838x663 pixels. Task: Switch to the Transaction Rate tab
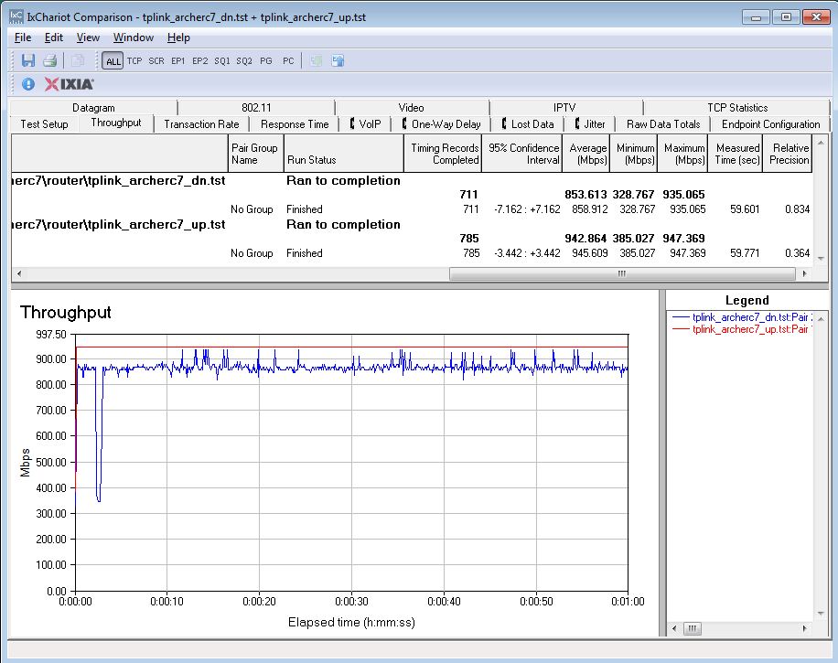[201, 124]
